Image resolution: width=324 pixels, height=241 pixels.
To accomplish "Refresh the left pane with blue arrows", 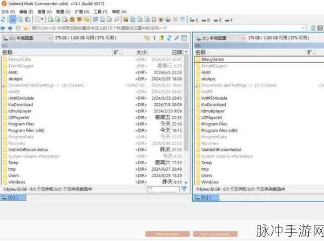I will pos(169,38).
